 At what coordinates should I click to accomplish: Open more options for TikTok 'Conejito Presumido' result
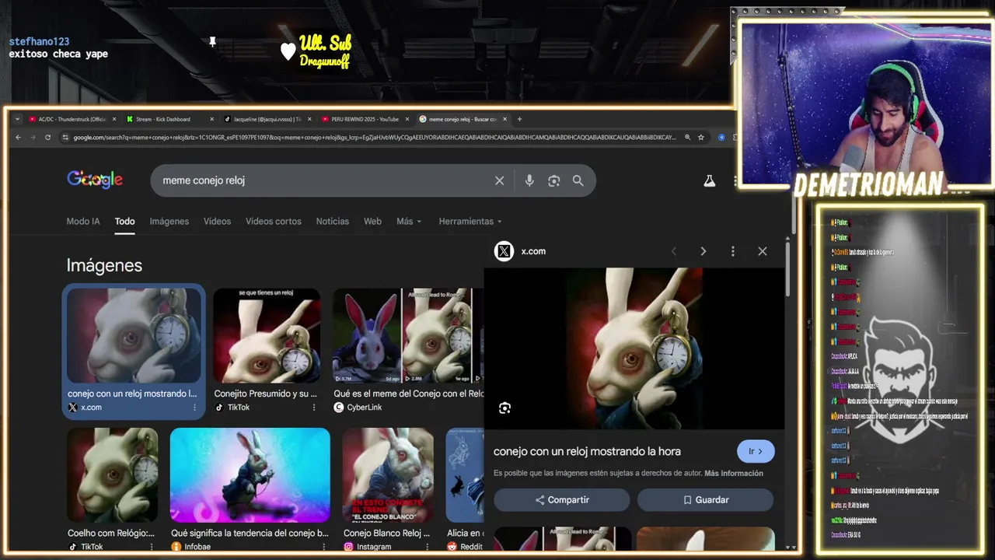(x=314, y=408)
